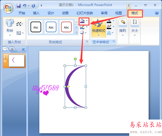The height and width of the screenshot is (136, 162).
Task: Switch to the 设计 tab
Action: 51,13
